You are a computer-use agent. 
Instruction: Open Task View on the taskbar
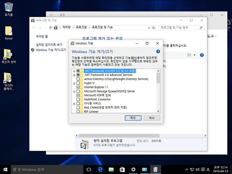point(89,169)
